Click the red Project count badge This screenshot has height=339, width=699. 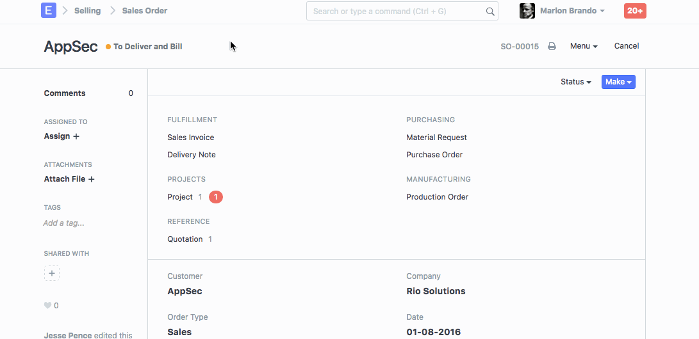[x=216, y=197]
